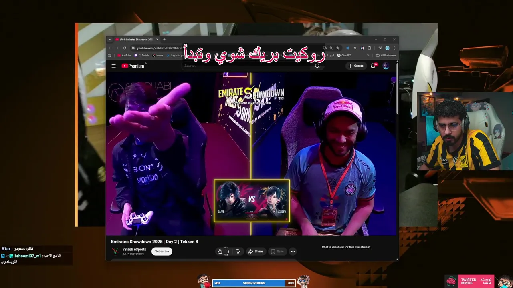Select the Emirates Showdown browser tab
Image resolution: width=513 pixels, height=288 pixels.
click(x=137, y=40)
